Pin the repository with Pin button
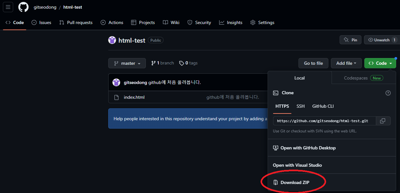Image resolution: width=400 pixels, height=193 pixels. [x=351, y=40]
